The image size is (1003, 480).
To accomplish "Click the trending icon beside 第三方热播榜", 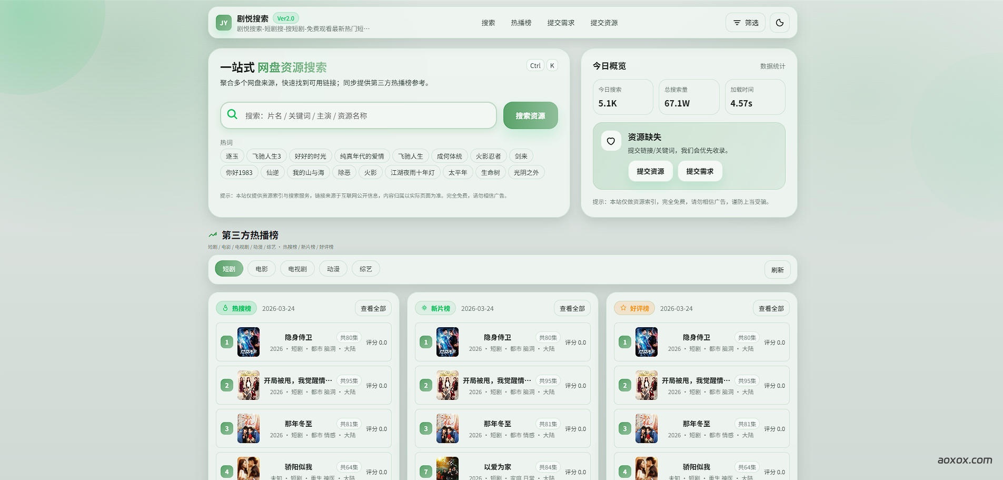I will pyautogui.click(x=213, y=235).
